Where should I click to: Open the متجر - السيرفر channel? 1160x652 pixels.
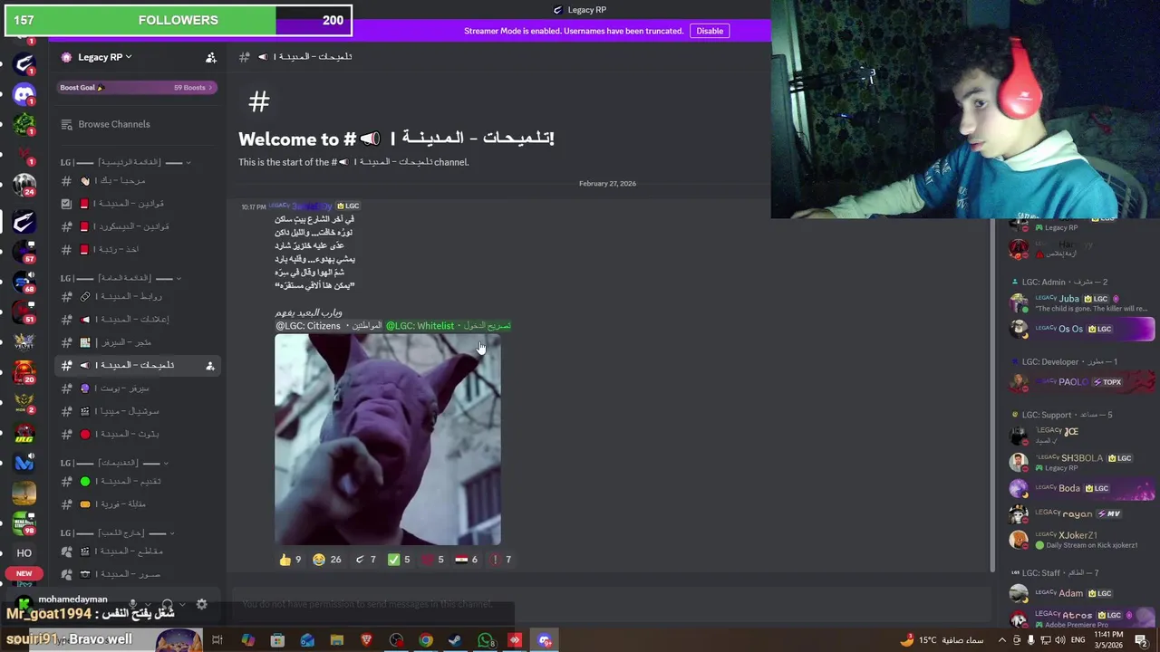(136, 342)
